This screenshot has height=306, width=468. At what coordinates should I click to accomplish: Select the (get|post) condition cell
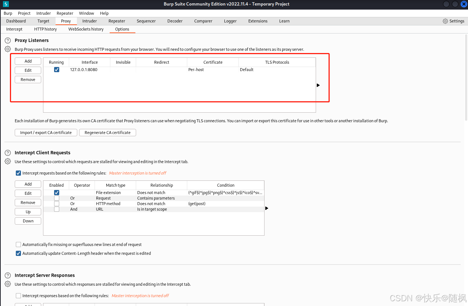click(226, 204)
